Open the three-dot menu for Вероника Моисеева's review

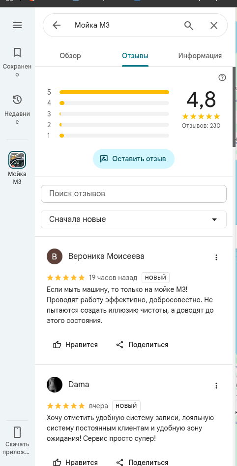coord(216,257)
